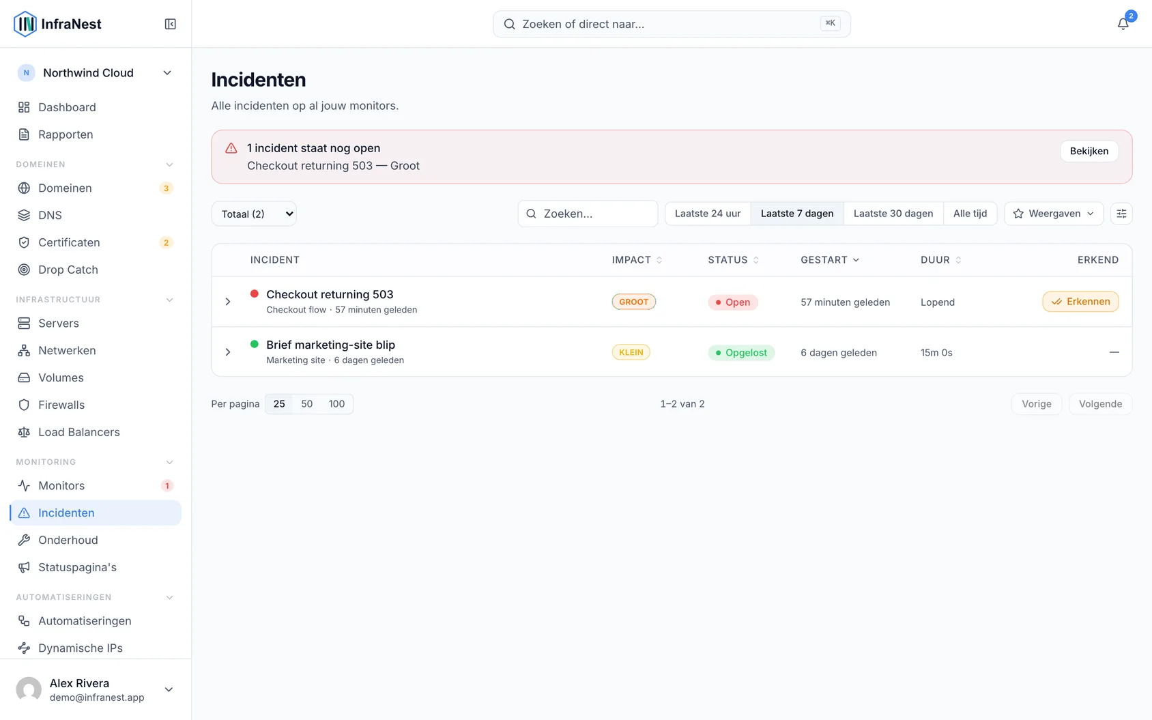This screenshot has width=1152, height=720.
Task: Click Alex Rivera's avatar
Action: (x=29, y=689)
